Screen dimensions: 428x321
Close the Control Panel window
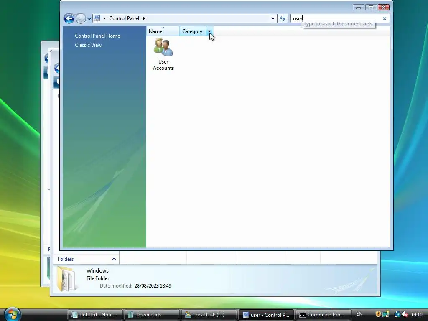click(x=384, y=8)
